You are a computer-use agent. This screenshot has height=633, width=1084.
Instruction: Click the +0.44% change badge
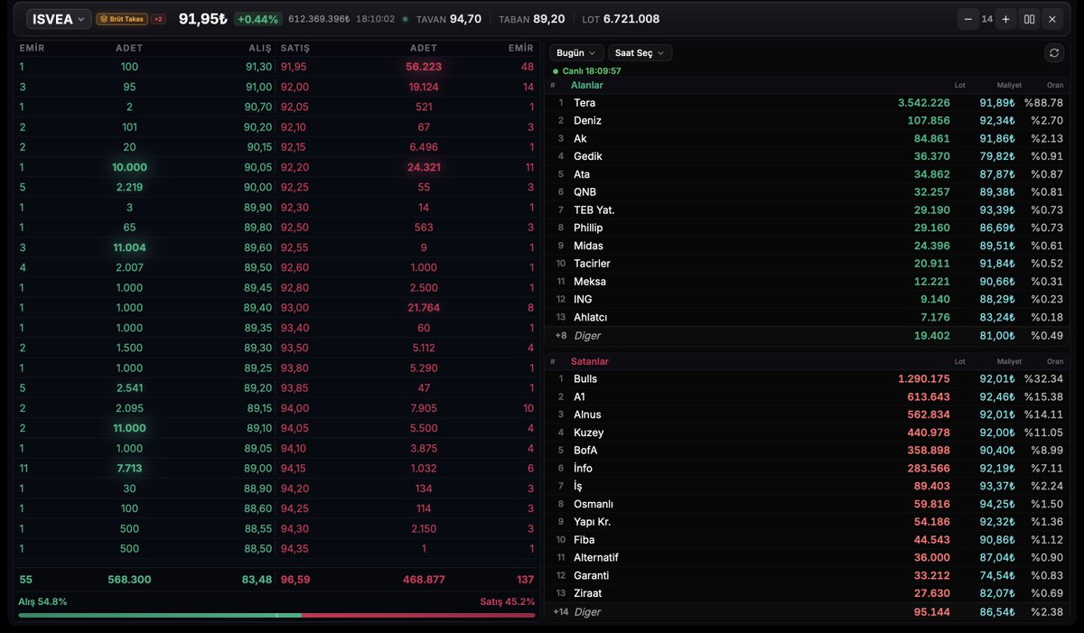pos(258,19)
